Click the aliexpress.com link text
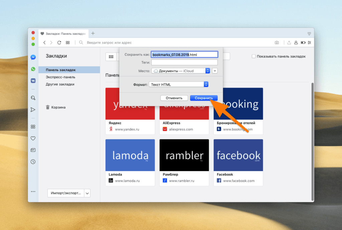The width and height of the screenshot is (342, 230). 181,129
